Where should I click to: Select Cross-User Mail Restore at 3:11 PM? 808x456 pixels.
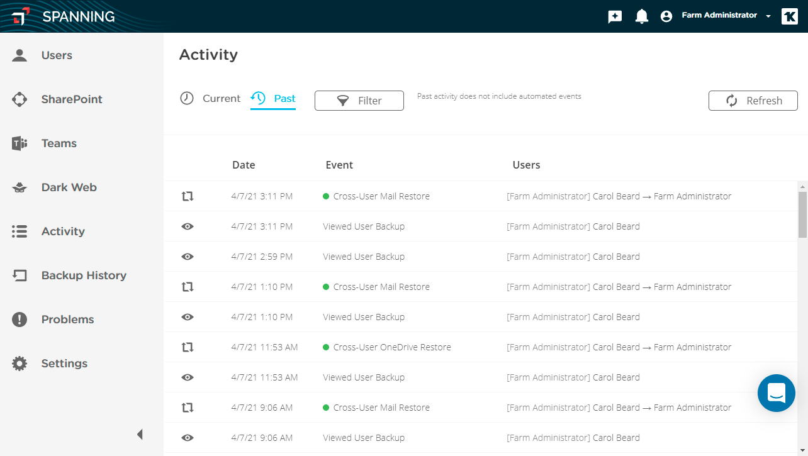click(x=381, y=196)
